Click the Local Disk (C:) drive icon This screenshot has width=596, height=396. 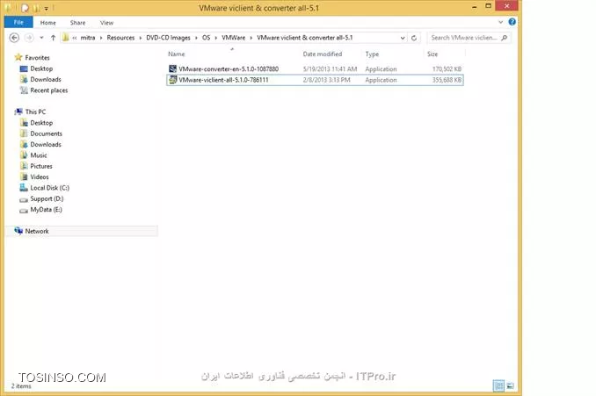click(24, 188)
